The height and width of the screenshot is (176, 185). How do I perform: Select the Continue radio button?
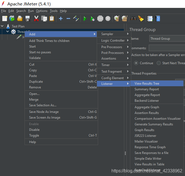[x=136, y=63]
